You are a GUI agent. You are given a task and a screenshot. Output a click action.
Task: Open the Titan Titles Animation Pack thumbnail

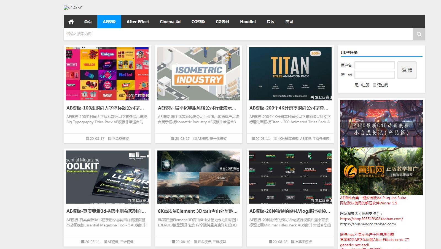(290, 74)
